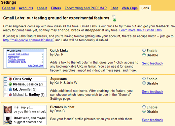Remove 'From family' quick link x
The height and width of the screenshot is (126, 175).
tap(42, 57)
